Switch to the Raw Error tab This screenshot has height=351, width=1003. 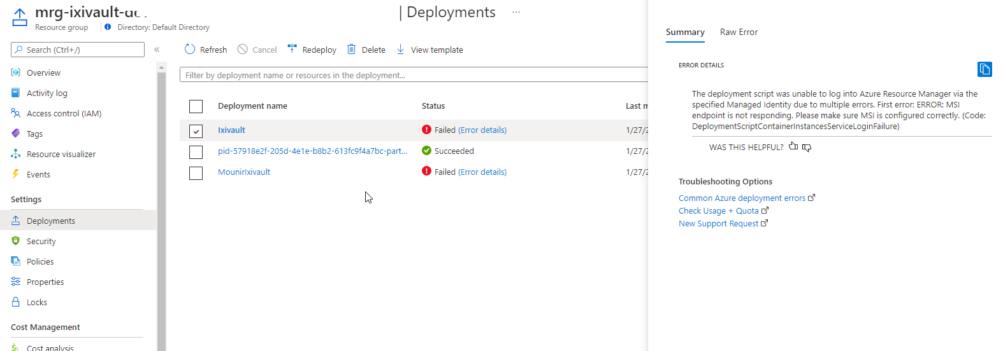pyautogui.click(x=739, y=32)
